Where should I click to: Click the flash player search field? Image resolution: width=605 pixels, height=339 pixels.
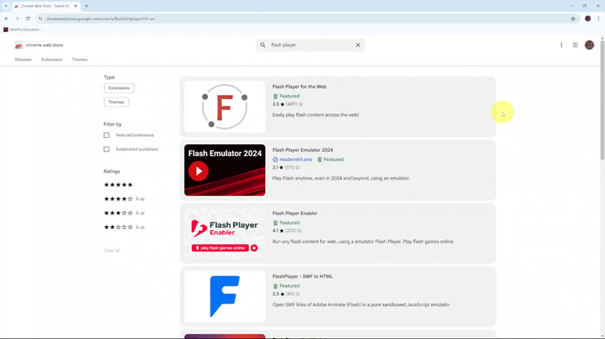[x=311, y=45]
